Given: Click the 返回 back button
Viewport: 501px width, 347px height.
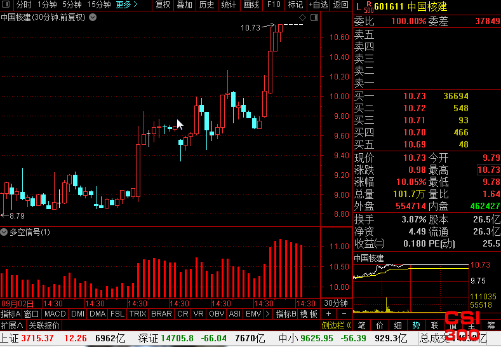Looking at the screenshot, I should pos(340,4).
